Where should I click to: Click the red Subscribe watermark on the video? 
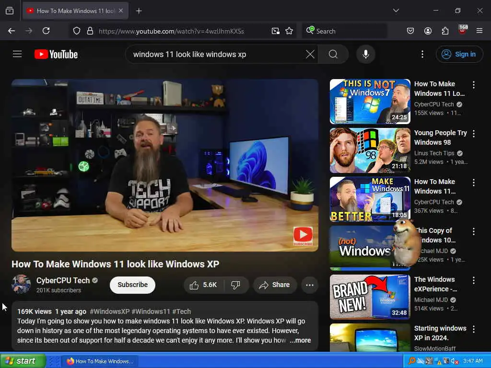(303, 236)
